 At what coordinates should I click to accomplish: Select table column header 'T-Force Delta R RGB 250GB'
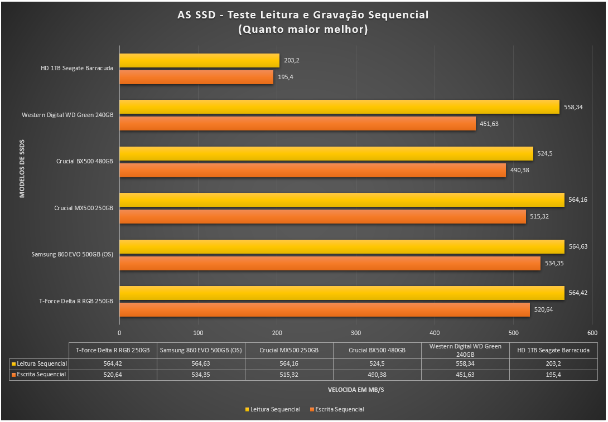(x=113, y=350)
